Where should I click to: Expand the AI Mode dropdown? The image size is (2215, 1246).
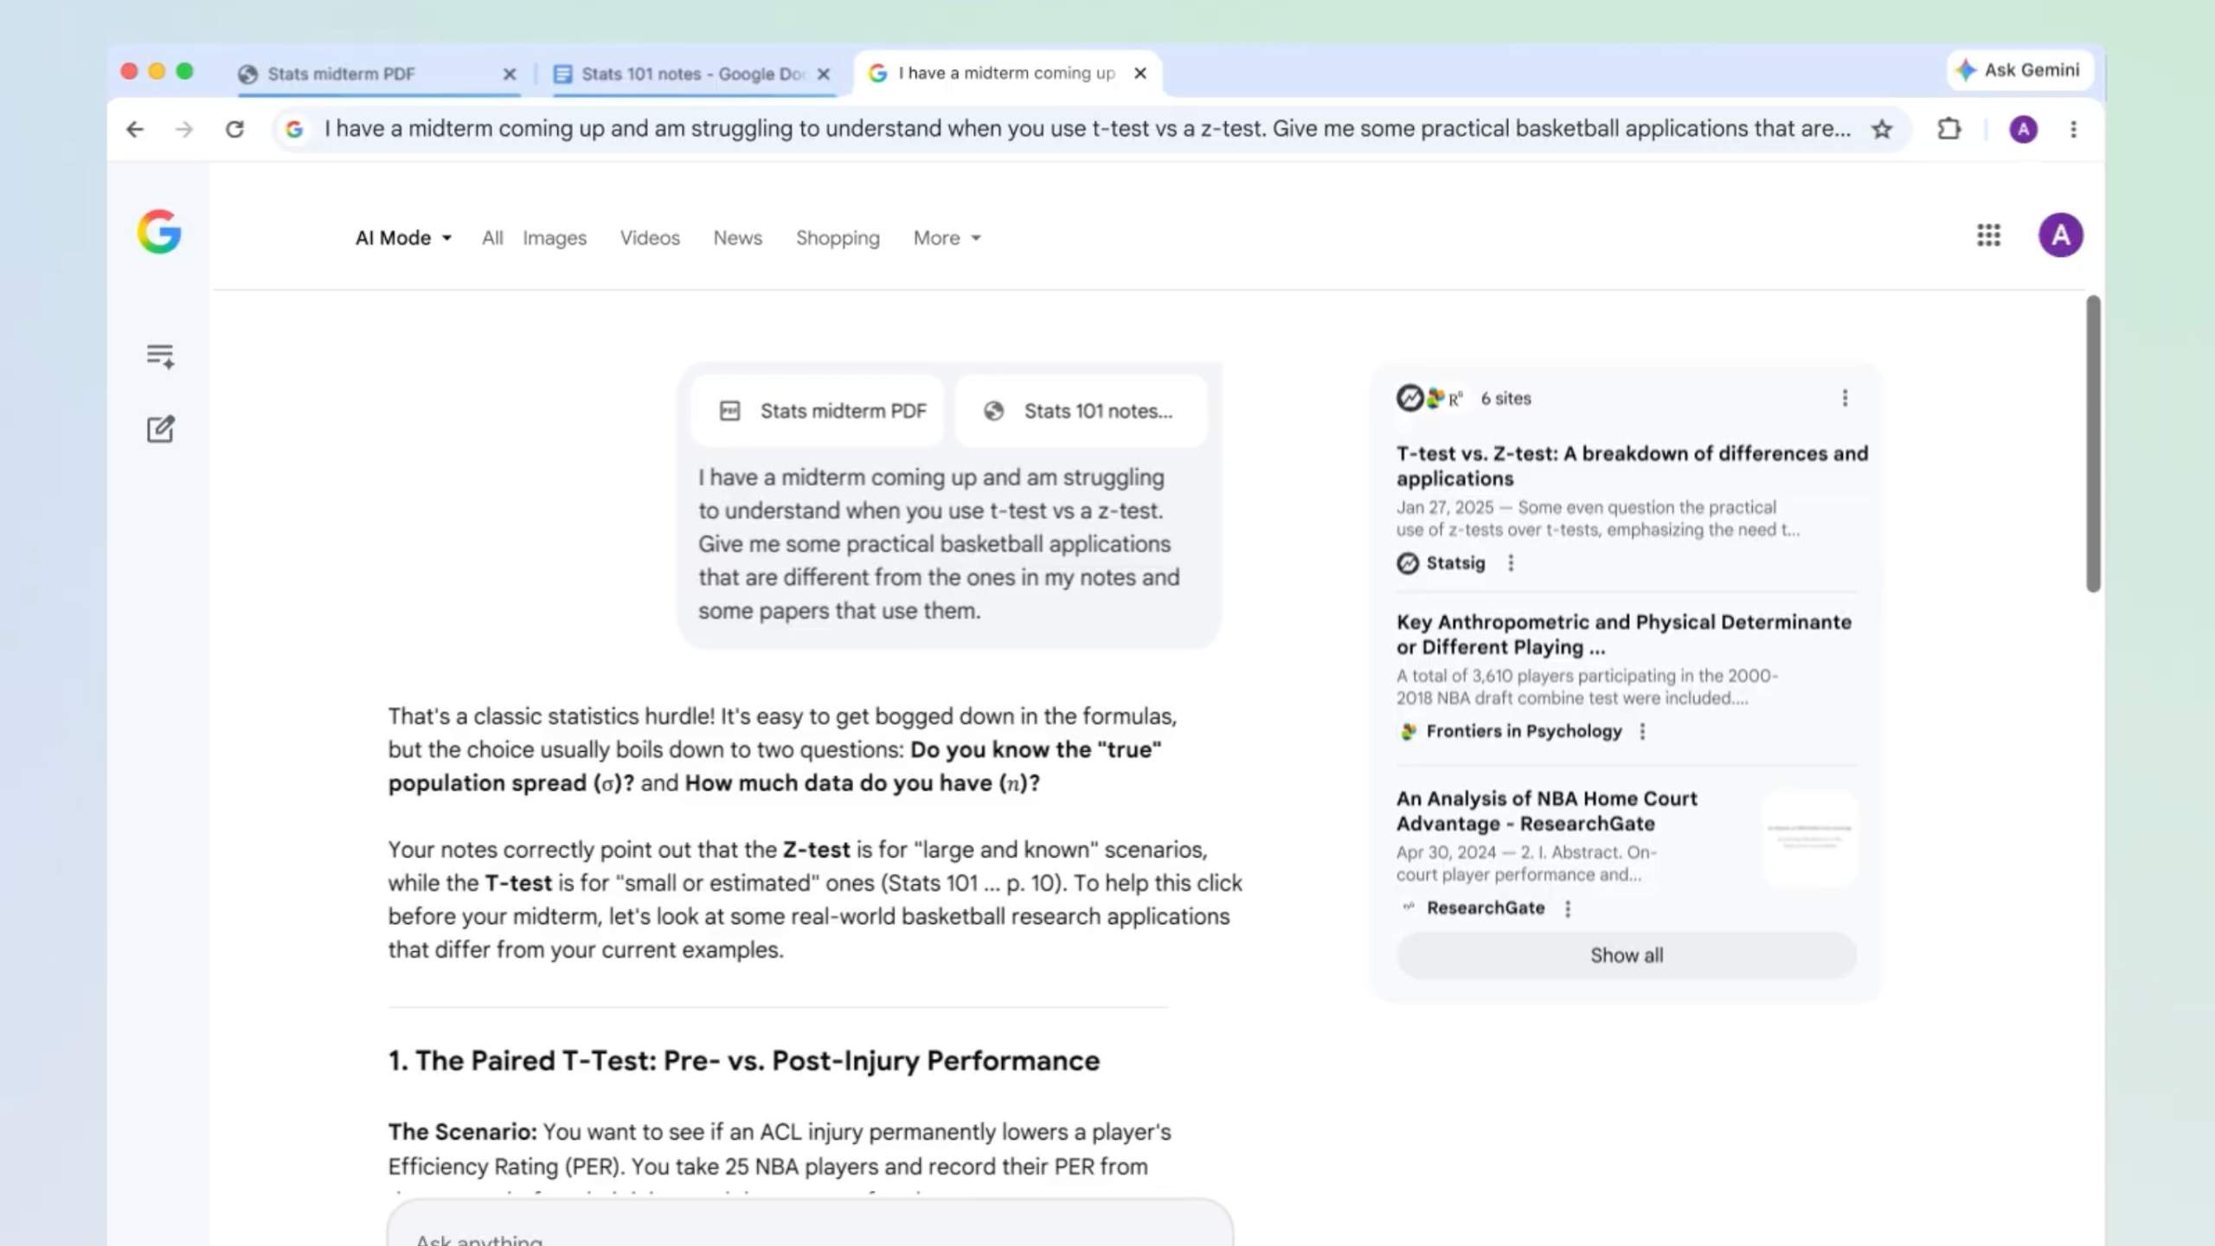tap(401, 237)
